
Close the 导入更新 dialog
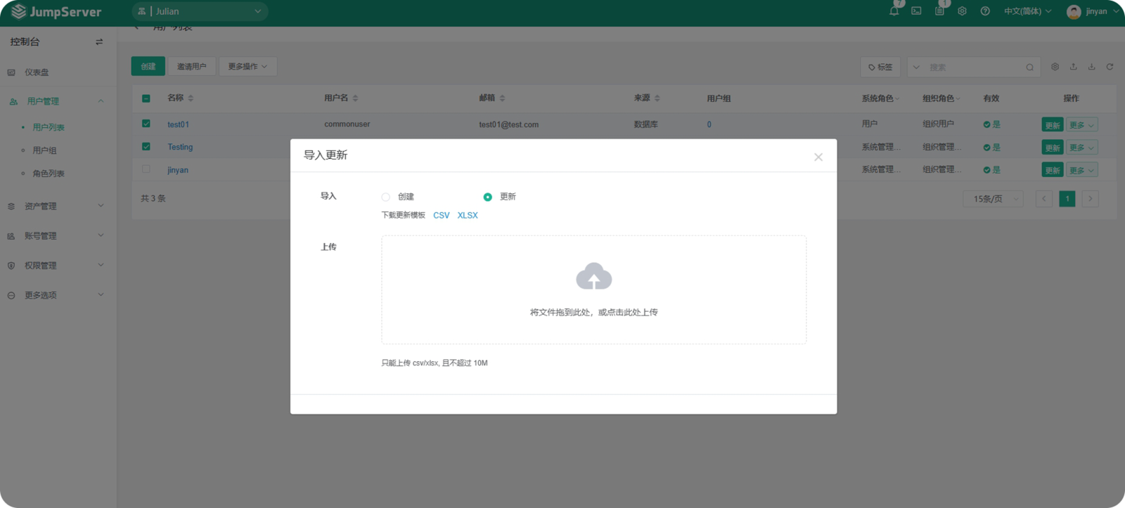click(818, 157)
